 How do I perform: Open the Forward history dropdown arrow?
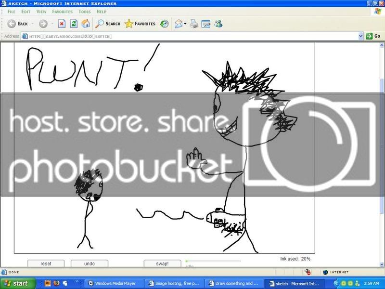[x=52, y=24]
